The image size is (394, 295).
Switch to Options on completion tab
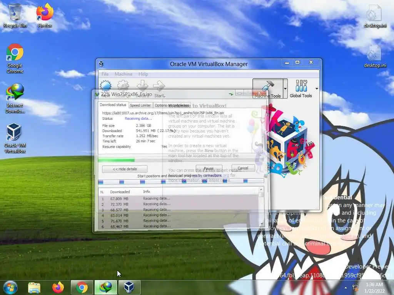coord(172,105)
